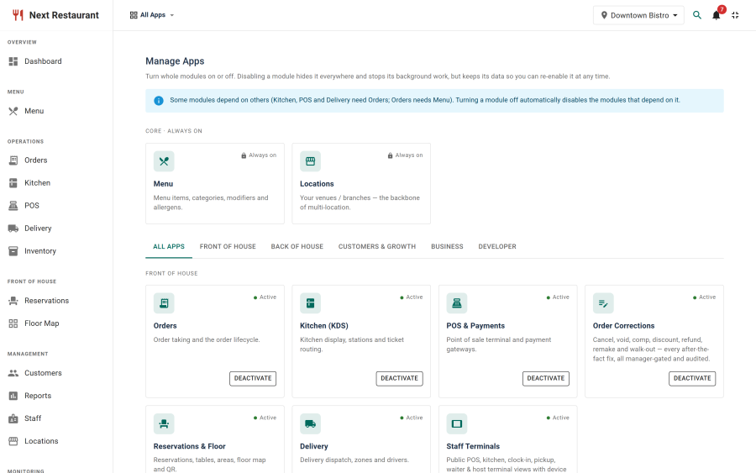Deactivate the Kitchen (KDS) module
756x473 pixels.
pos(399,379)
